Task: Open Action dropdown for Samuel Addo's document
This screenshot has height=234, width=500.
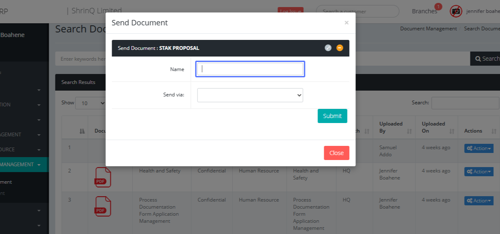Action: [x=478, y=148]
